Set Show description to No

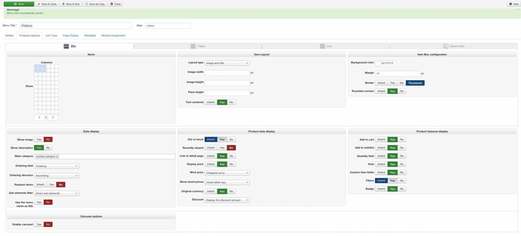click(48, 148)
